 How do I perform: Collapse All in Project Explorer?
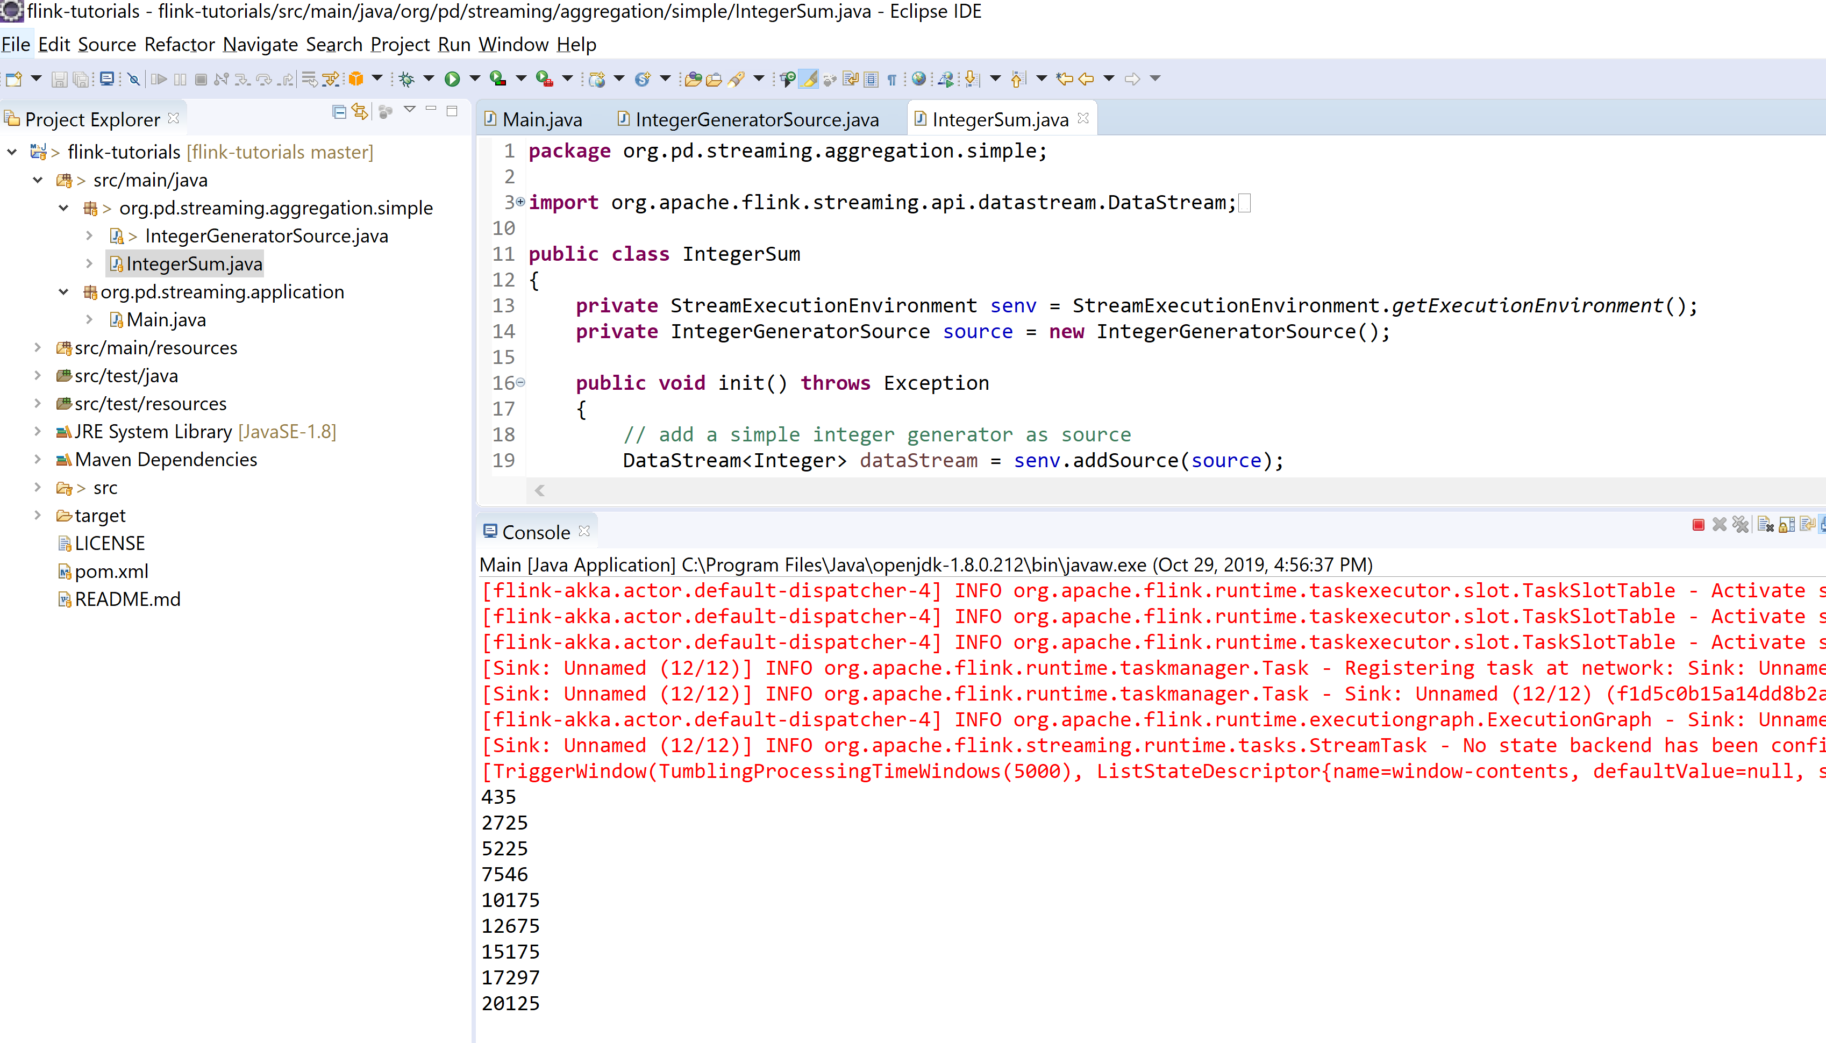pyautogui.click(x=339, y=112)
